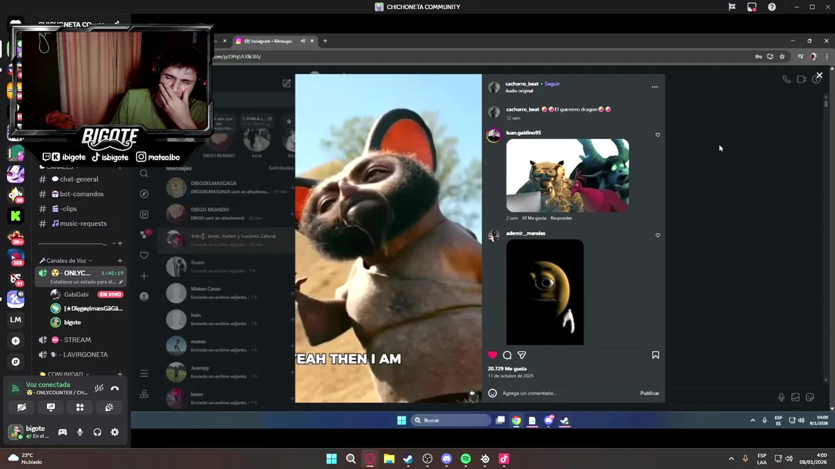
Task: Publish the comment with Publicar
Action: (650, 393)
